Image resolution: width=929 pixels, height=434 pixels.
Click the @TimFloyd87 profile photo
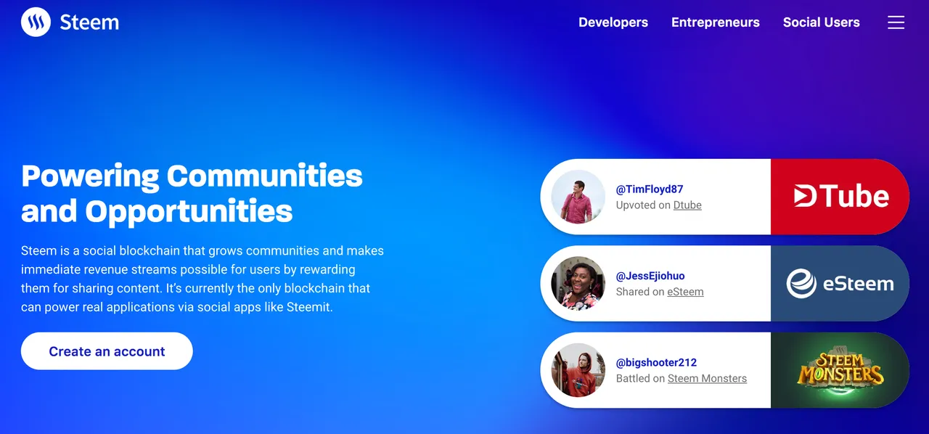[x=578, y=197]
